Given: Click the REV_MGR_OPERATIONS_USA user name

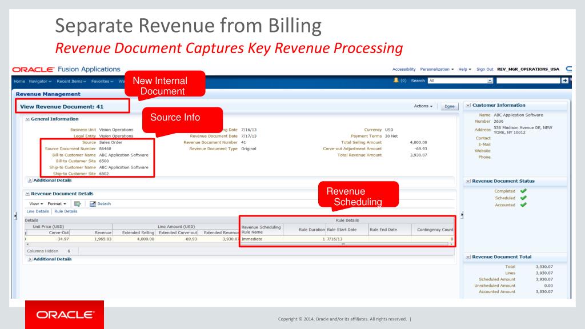Looking at the screenshot, I should (x=528, y=69).
